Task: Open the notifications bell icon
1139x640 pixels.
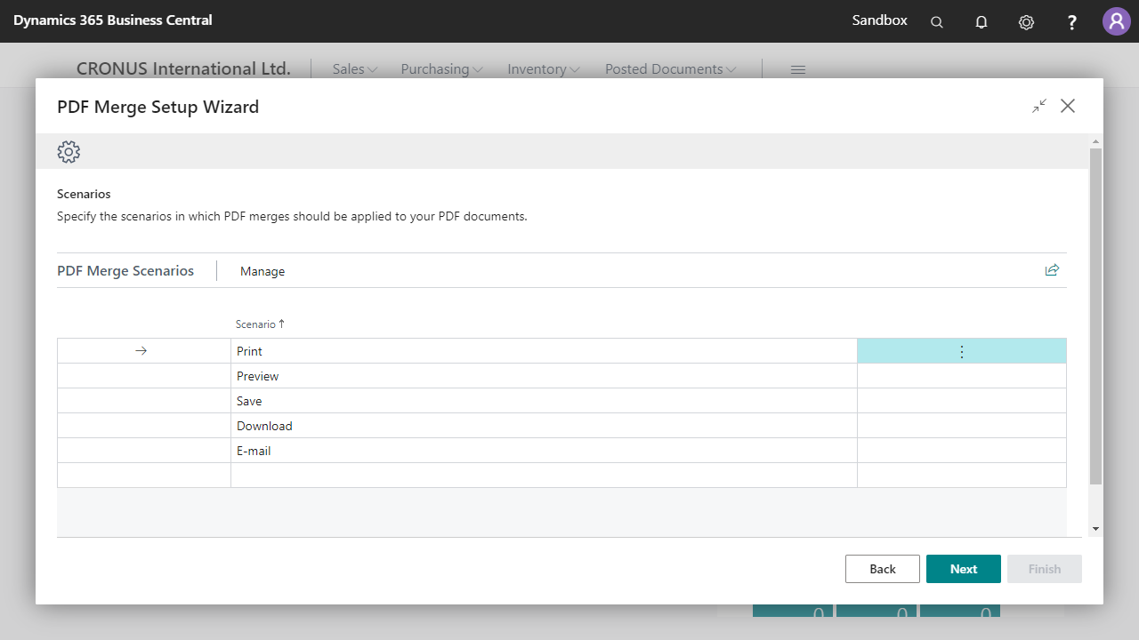Action: pyautogui.click(x=981, y=22)
